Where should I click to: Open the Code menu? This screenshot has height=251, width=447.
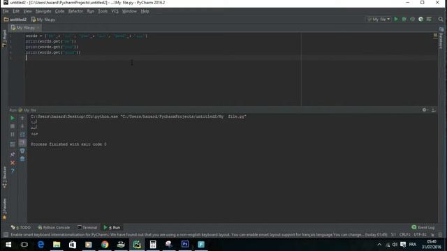[x=59, y=11]
